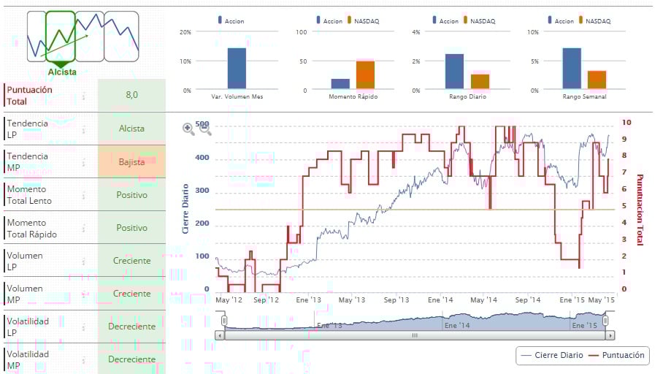Click the Volumen LP row label

(25, 261)
